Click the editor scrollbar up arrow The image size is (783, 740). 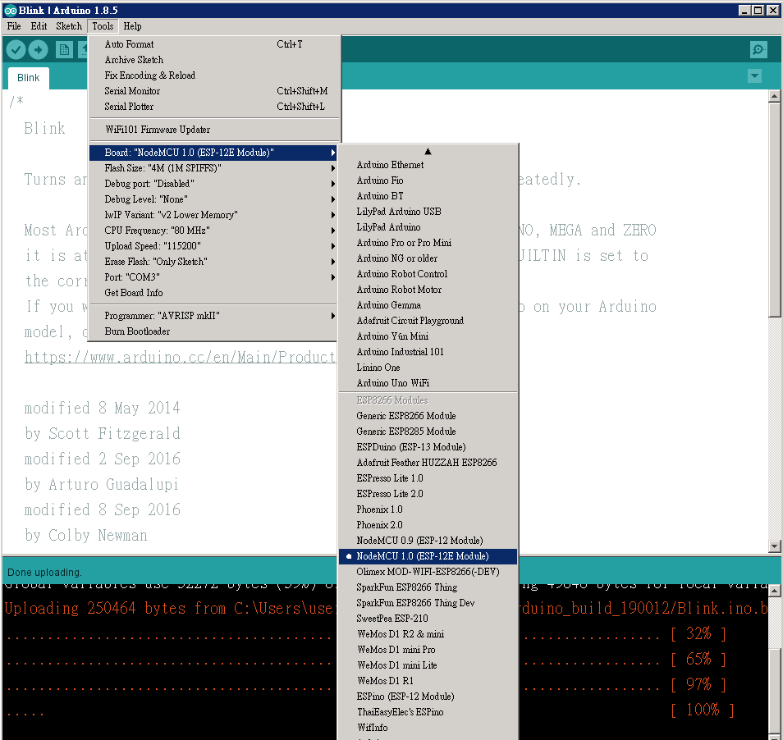[775, 96]
